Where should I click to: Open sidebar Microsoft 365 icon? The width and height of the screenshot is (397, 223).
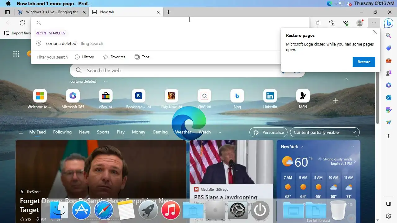[388, 85]
